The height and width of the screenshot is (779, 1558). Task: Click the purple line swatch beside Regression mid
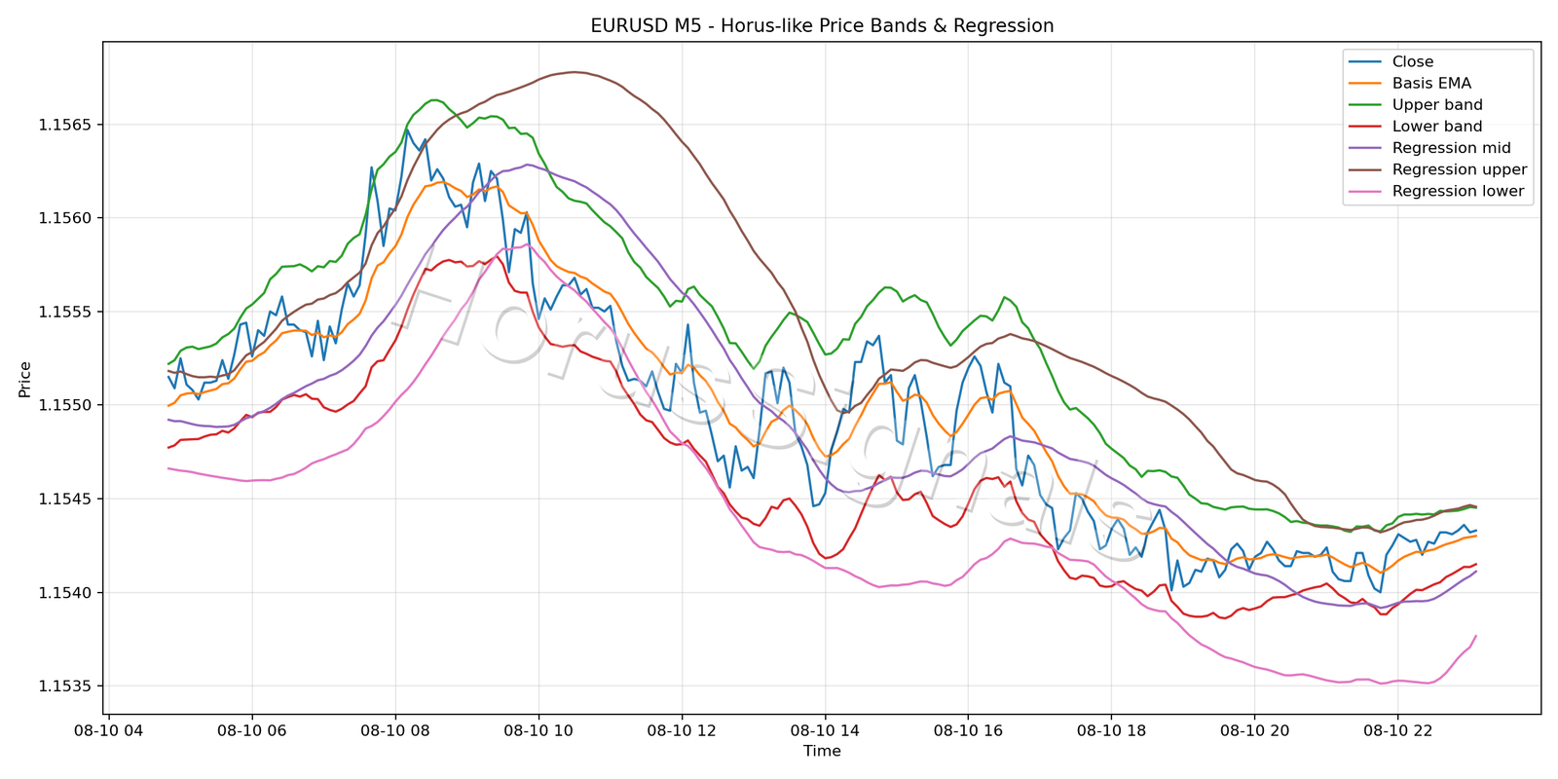point(1365,148)
